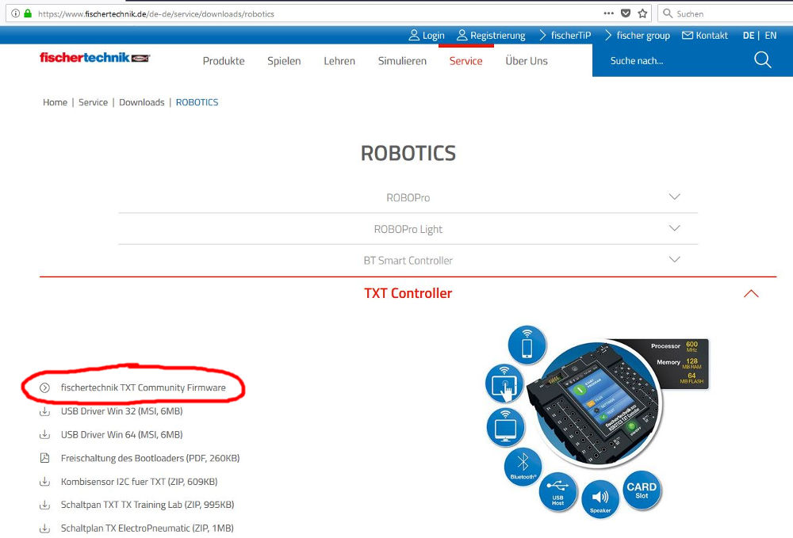
Task: Download USB Driver Win 64 MSI
Action: 121,434
